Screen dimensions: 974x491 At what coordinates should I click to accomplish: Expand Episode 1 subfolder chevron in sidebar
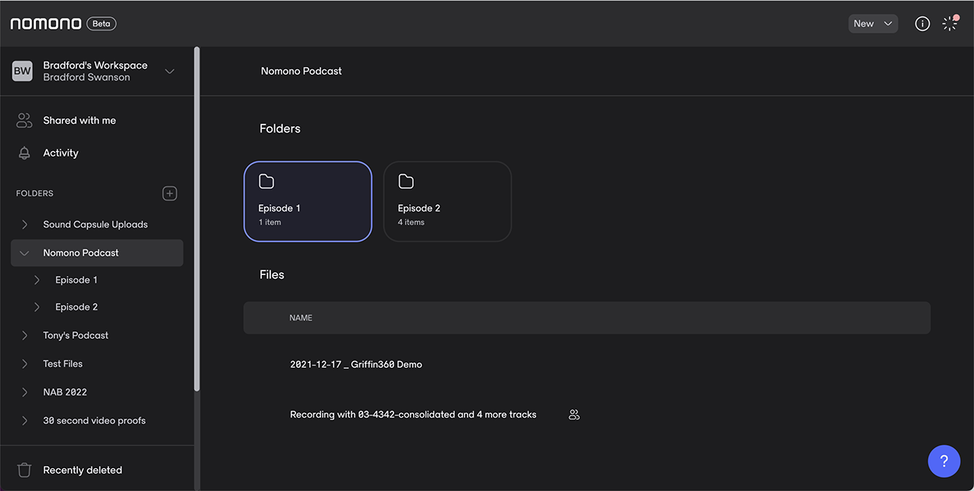pyautogui.click(x=37, y=280)
